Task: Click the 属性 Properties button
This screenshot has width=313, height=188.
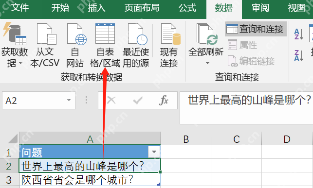Action: (242, 45)
